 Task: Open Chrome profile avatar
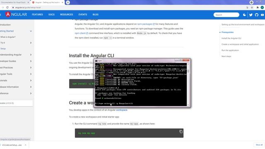pyautogui.click(x=262, y=7)
